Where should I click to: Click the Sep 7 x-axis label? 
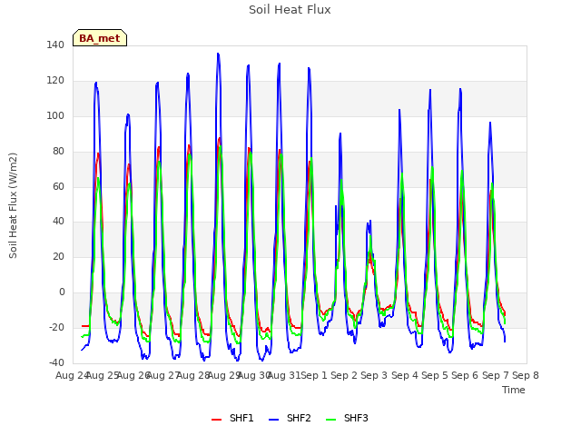(x=496, y=375)
